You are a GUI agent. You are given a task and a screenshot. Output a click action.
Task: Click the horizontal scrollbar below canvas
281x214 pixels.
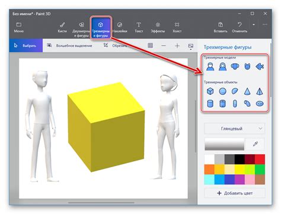(x=101, y=203)
